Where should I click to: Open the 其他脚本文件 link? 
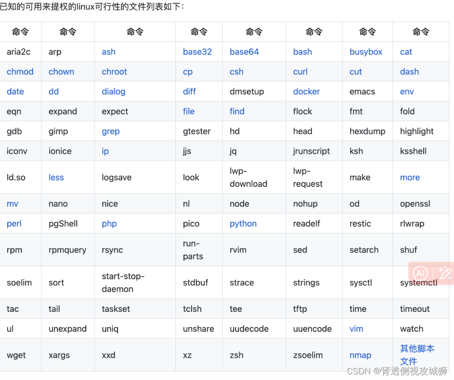[417, 355]
